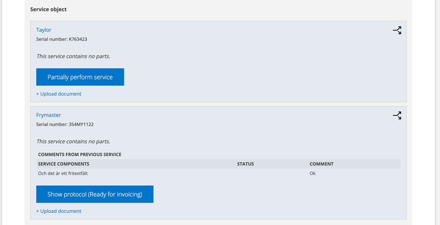Click Partially perform service button
The width and height of the screenshot is (440, 225).
[80, 77]
